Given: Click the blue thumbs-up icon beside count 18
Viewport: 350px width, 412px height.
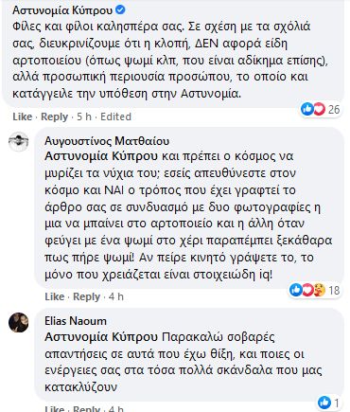Looking at the screenshot, I should point(295,290).
